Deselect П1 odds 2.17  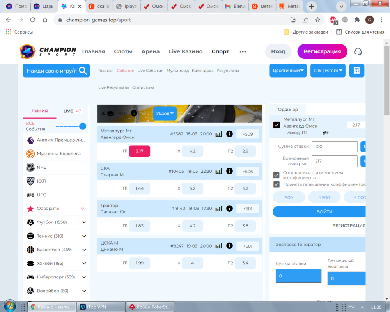pos(139,151)
